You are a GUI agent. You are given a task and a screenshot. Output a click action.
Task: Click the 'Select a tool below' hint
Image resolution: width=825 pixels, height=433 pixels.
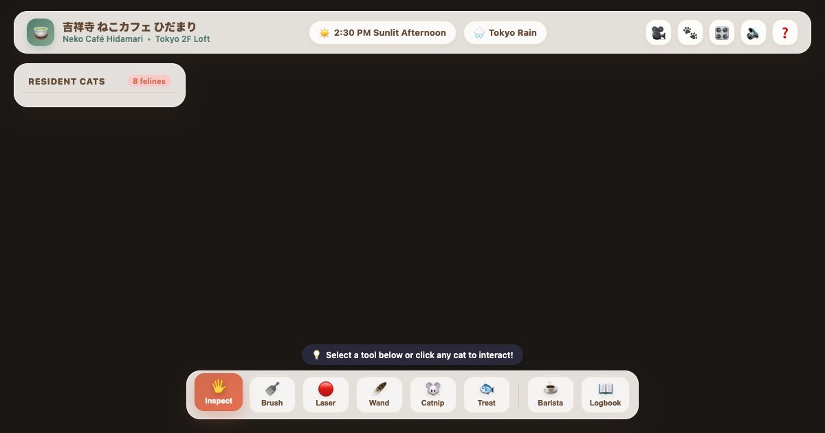click(x=412, y=355)
